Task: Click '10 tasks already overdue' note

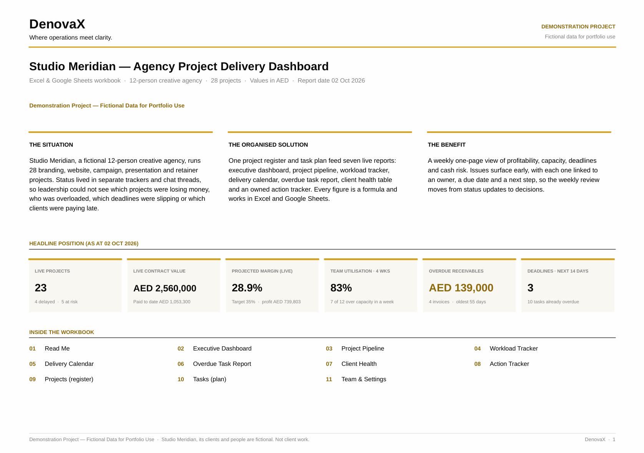Action: pos(553,302)
